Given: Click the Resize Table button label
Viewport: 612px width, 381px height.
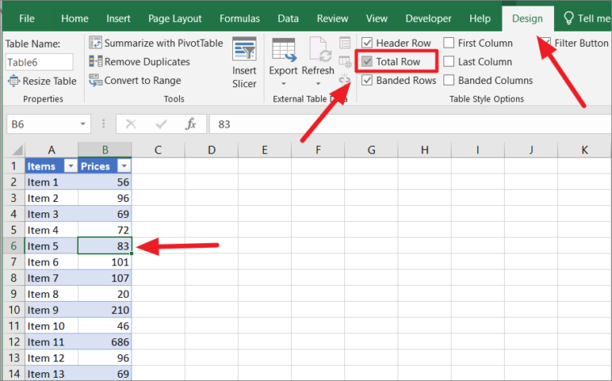Looking at the screenshot, I should point(49,81).
